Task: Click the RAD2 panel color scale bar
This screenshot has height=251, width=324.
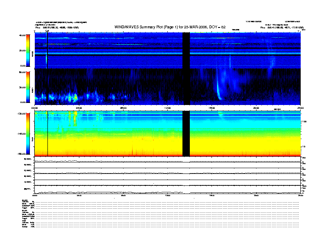Action: [28, 50]
